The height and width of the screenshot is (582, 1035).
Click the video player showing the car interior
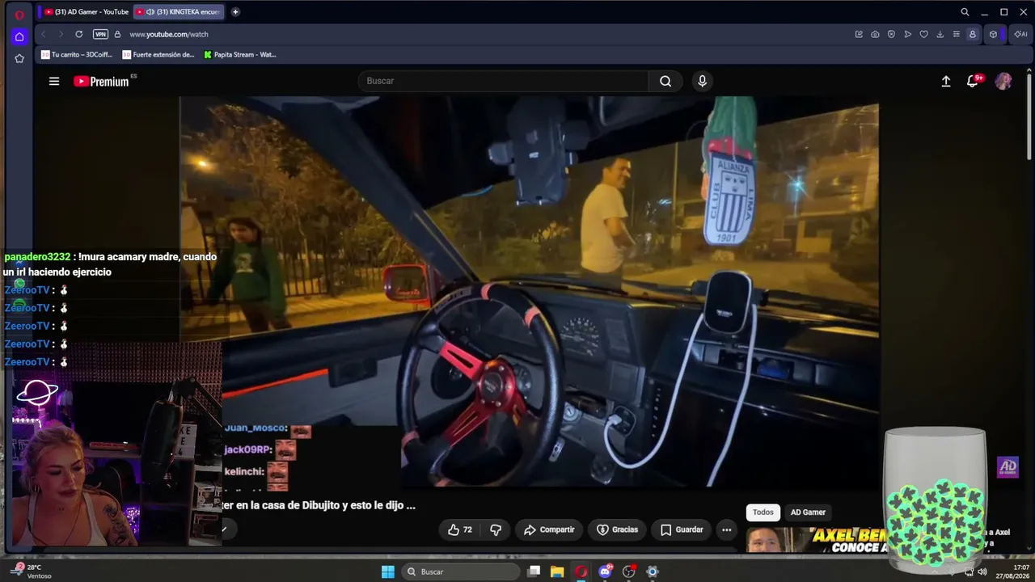pos(529,291)
